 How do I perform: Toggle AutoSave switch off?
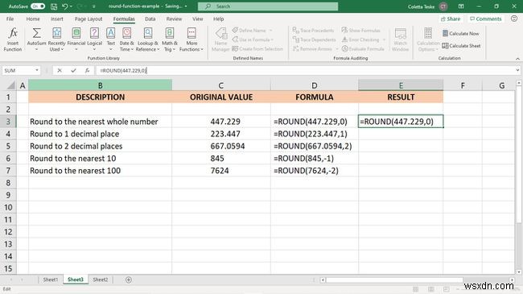click(38, 6)
